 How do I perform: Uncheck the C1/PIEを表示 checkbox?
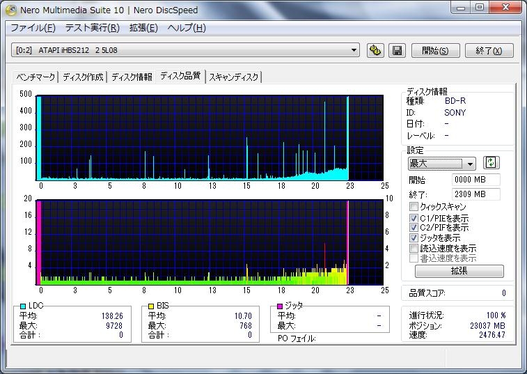414,218
